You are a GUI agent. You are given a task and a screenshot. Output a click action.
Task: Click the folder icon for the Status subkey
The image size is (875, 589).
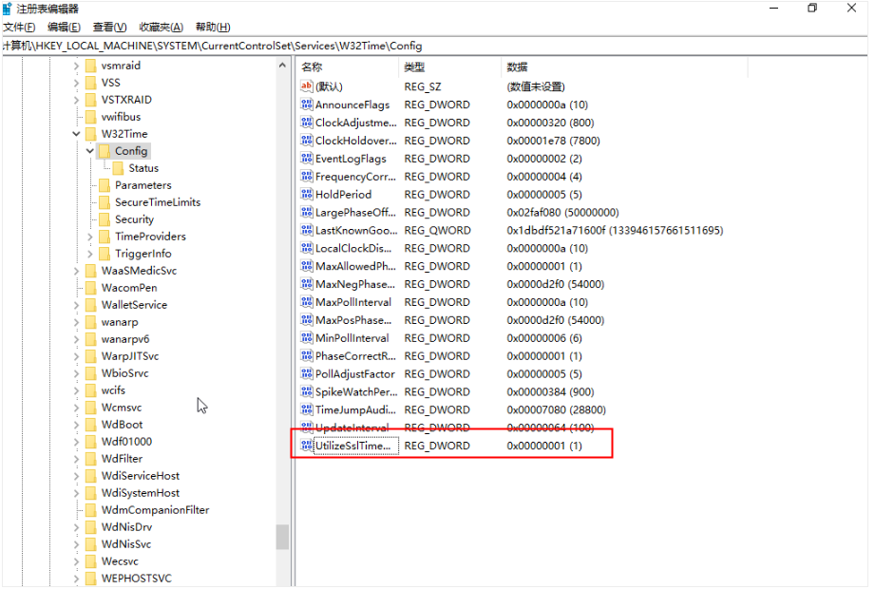coord(119,168)
